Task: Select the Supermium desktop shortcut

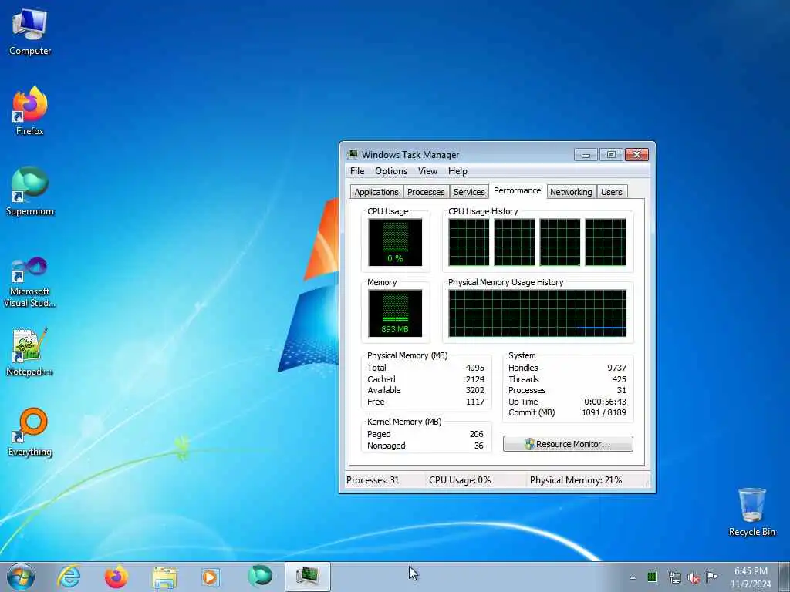Action: coord(30,191)
